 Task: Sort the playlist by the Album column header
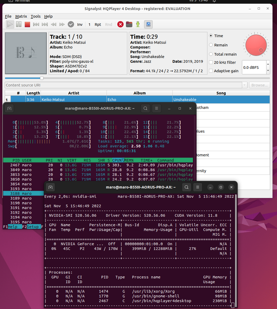[140, 93]
